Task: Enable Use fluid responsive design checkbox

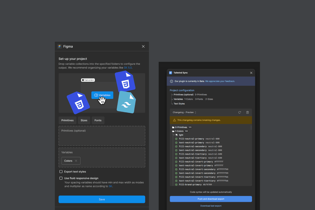Action: 61,178
